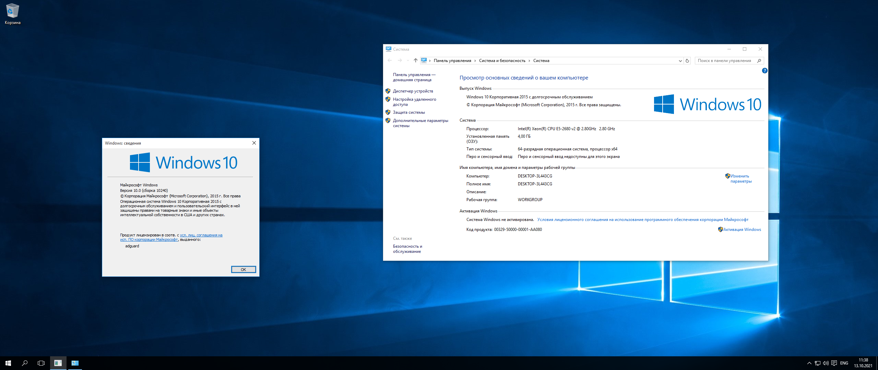Click 'Система и безопасность' breadcrumb
Screen dimensions: 878x370
click(x=502, y=61)
